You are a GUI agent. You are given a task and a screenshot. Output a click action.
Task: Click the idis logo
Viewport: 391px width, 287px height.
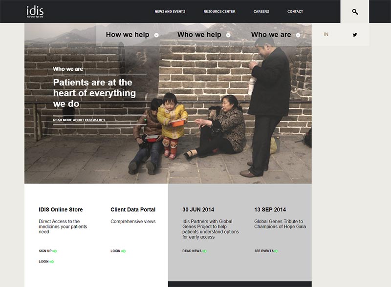tap(35, 11)
